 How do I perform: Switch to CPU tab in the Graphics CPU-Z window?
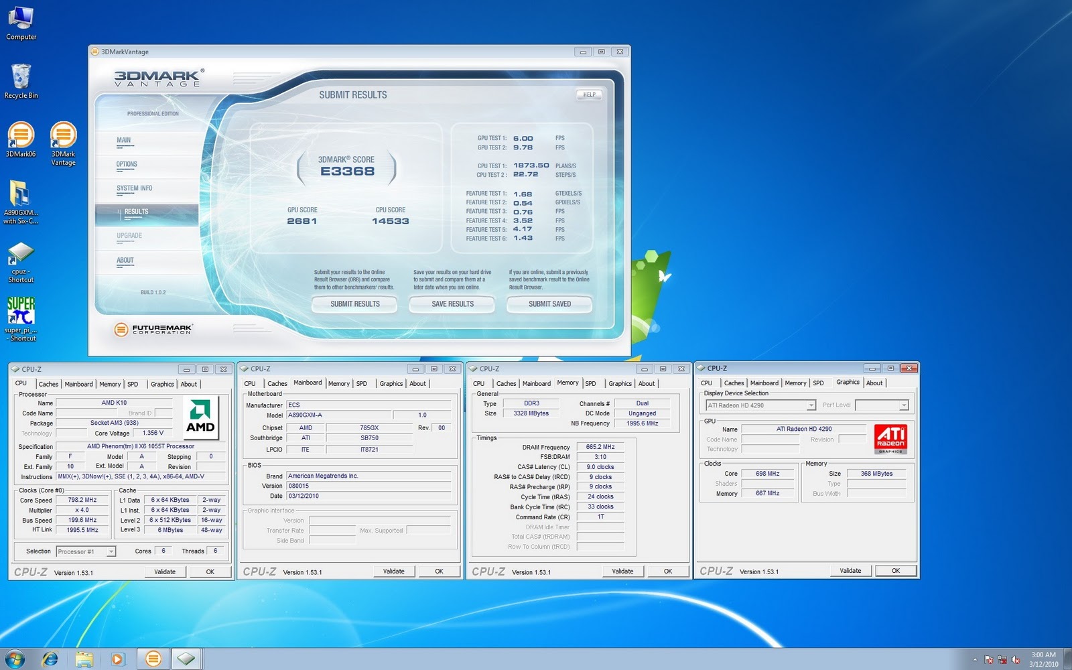pyautogui.click(x=706, y=383)
